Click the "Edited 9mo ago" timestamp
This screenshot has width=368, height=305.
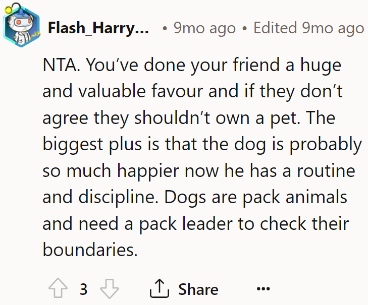tap(308, 28)
